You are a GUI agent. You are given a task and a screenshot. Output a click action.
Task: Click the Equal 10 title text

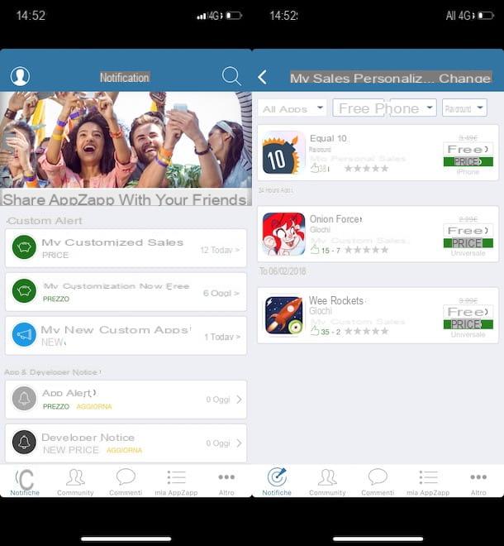(328, 138)
